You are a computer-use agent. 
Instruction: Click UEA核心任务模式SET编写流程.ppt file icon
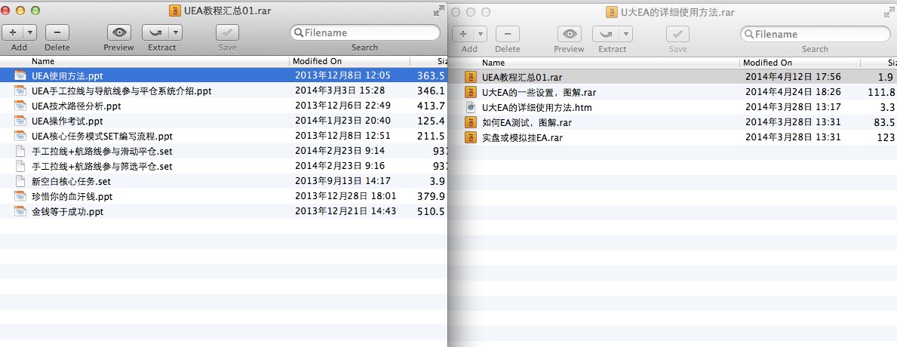pos(20,136)
